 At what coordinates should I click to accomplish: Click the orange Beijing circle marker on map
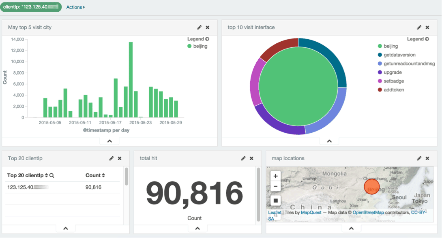(x=372, y=187)
